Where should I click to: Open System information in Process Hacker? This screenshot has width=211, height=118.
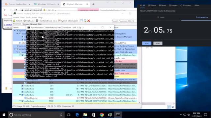coord(68,21)
